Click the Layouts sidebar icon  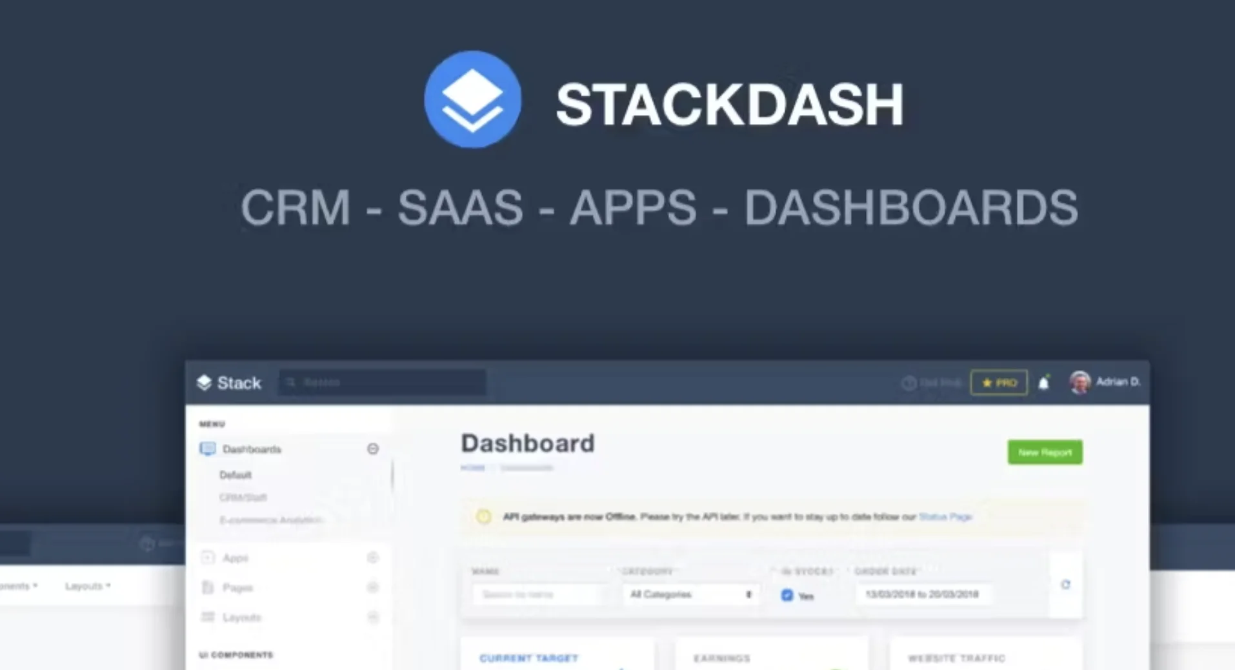208,617
